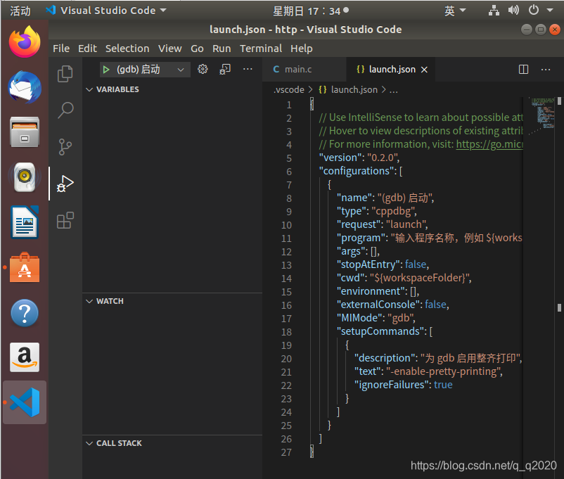
Task: Open Amazon from the dock
Action: click(x=25, y=357)
